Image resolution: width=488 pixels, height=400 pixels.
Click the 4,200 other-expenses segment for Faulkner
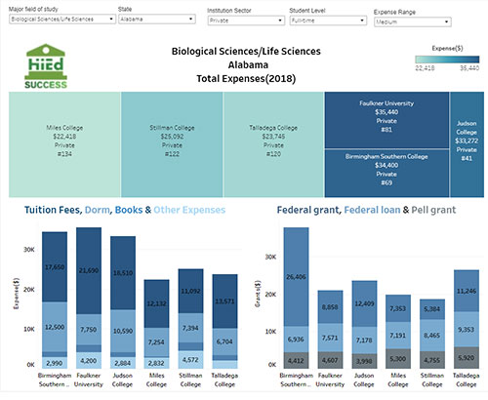pos(89,360)
